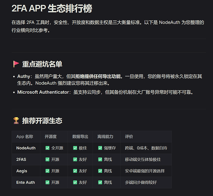Click the 全开源 text in NodeAuth row
213x196 pixels.
point(57,148)
